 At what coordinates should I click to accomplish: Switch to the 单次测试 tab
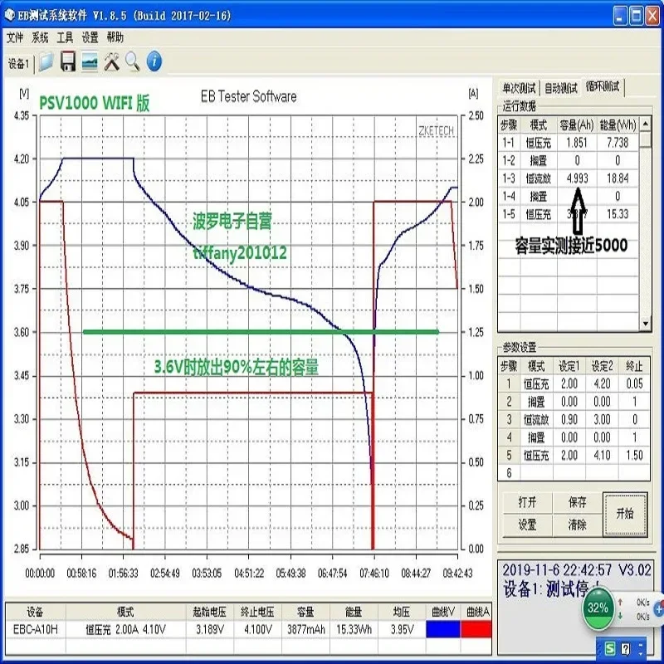519,88
